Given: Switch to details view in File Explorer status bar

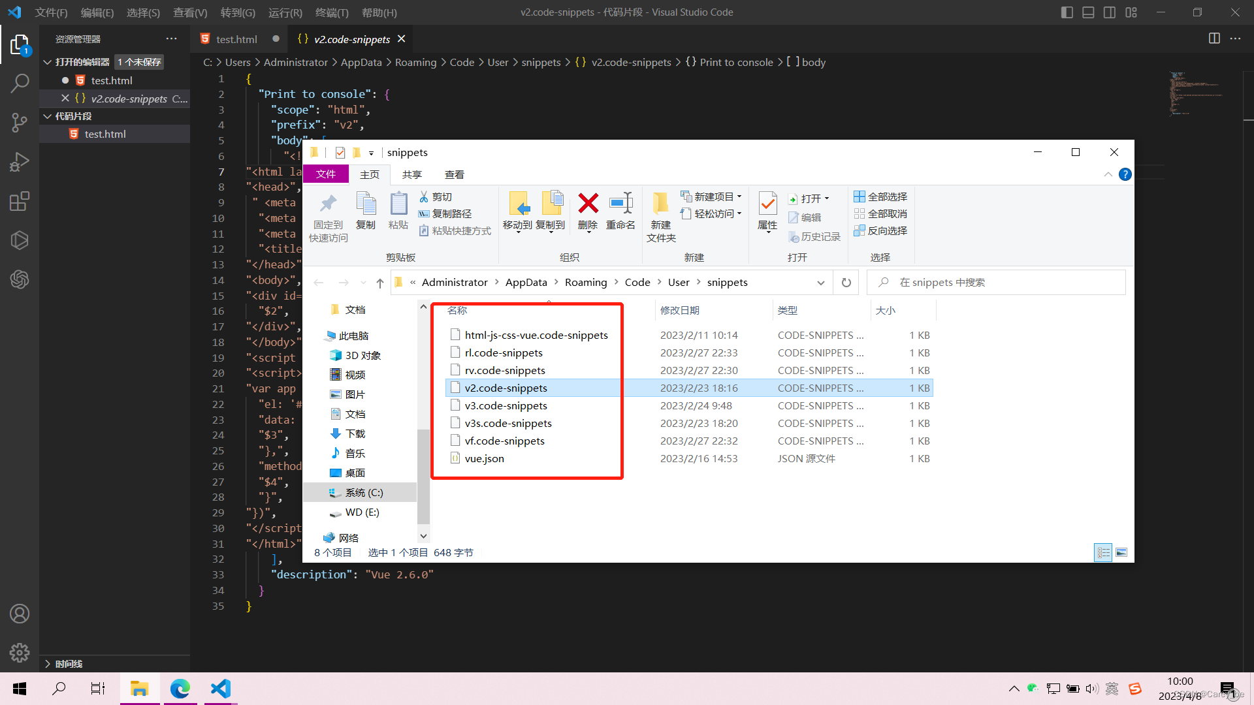Looking at the screenshot, I should coord(1103,553).
